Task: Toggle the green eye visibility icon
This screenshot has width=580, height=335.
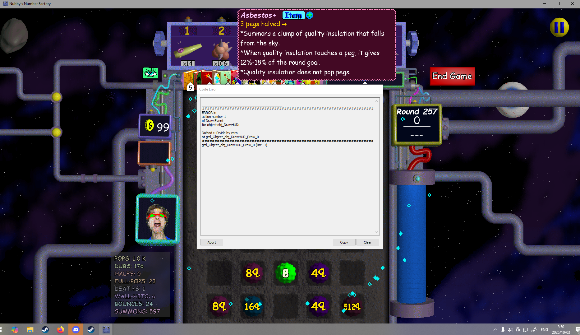Action: point(150,73)
